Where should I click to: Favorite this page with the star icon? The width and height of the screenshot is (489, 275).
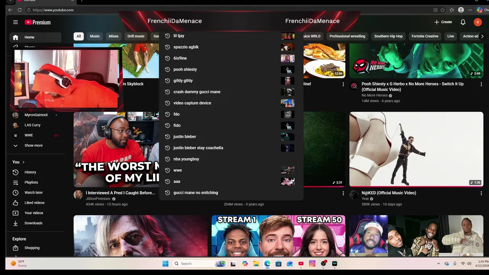(x=442, y=10)
